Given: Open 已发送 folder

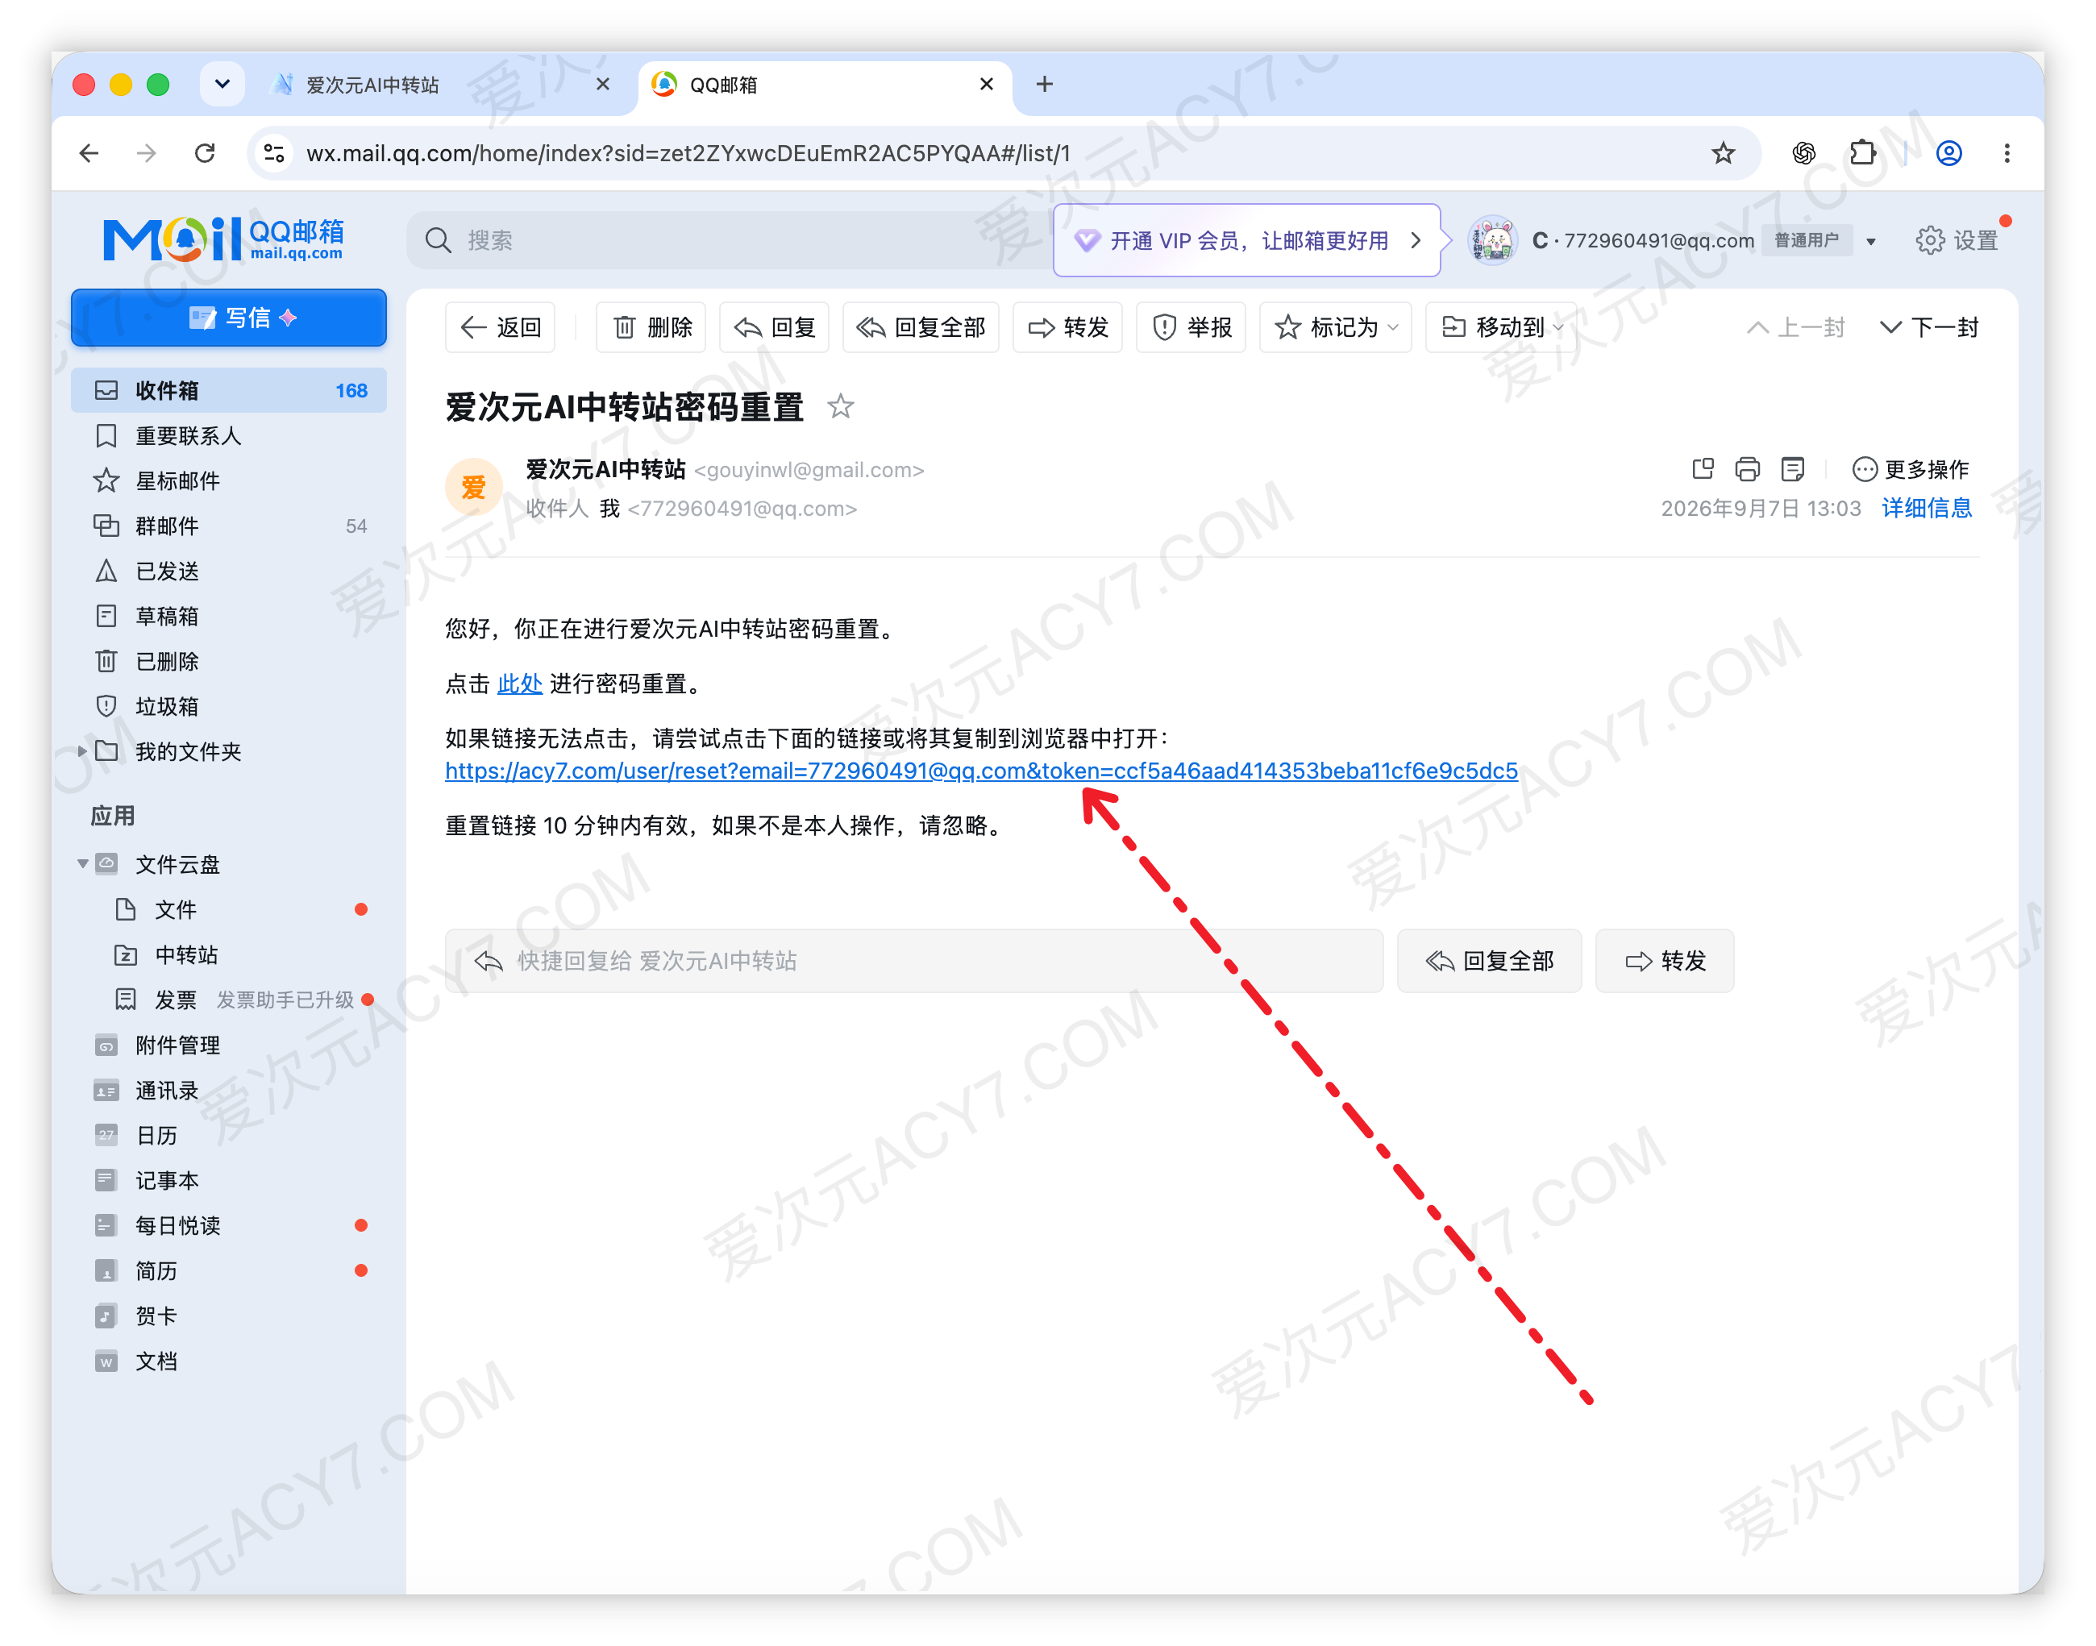Looking at the screenshot, I should coord(228,572).
